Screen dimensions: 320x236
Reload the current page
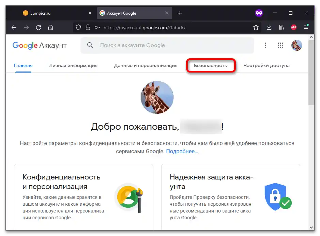39,27
